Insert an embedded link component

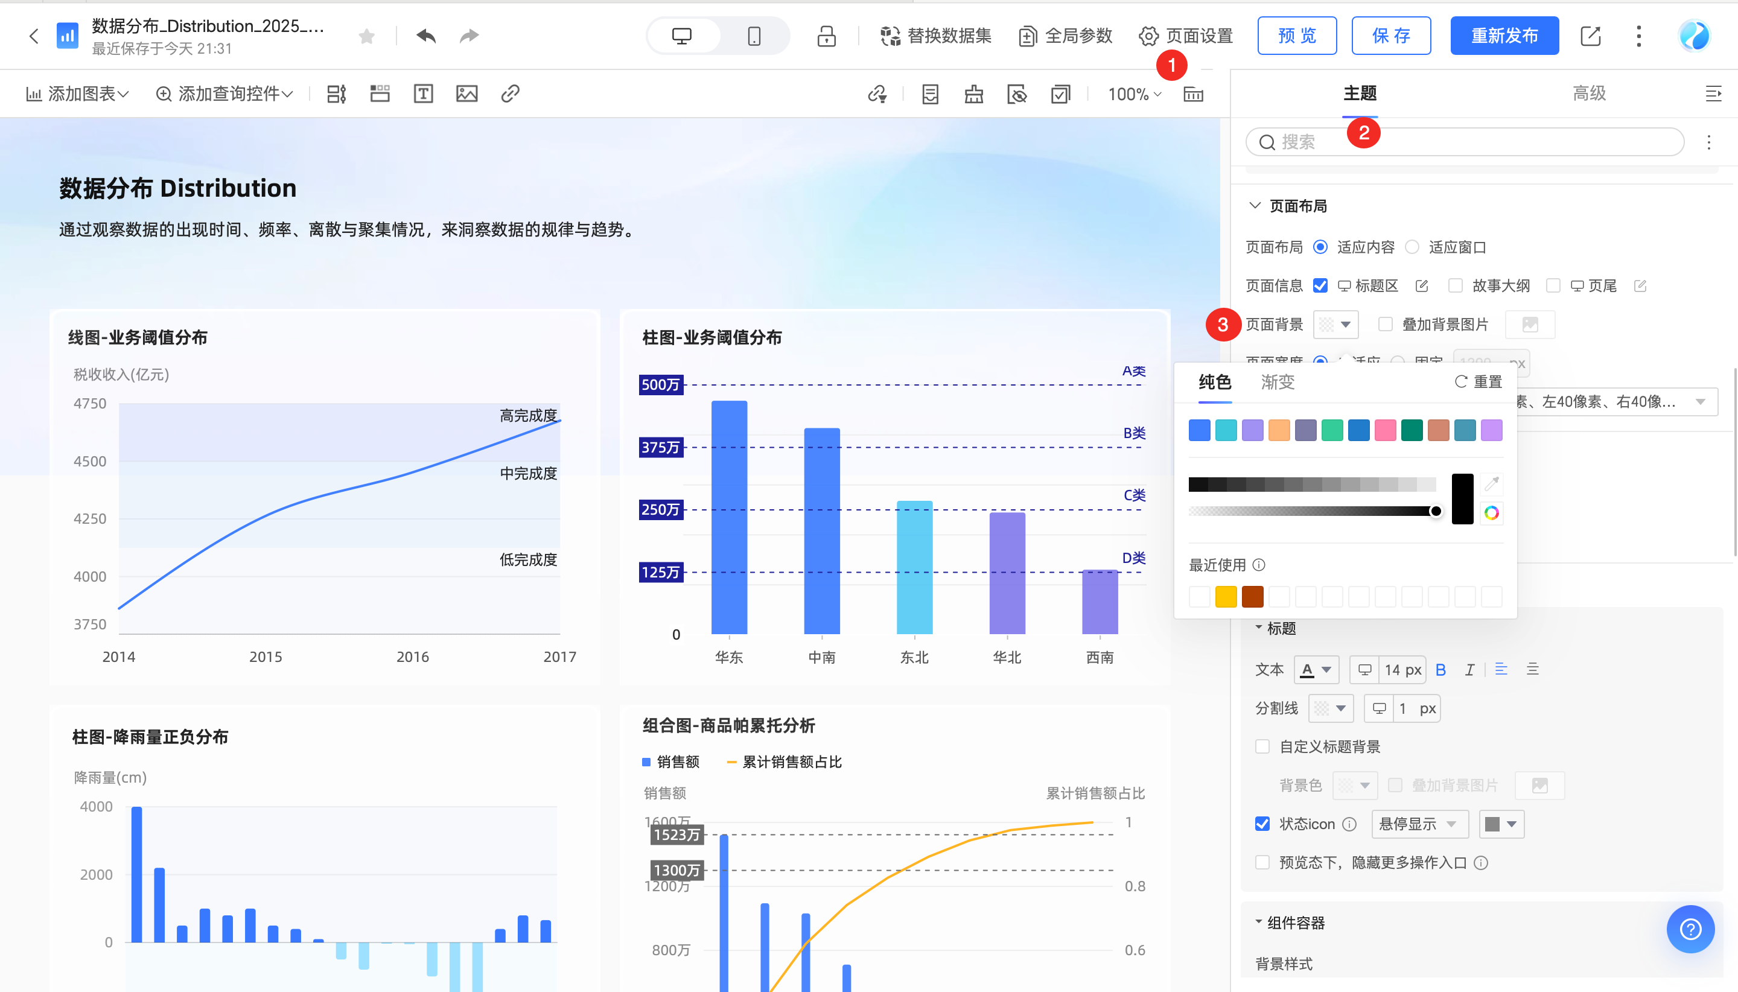(x=511, y=94)
